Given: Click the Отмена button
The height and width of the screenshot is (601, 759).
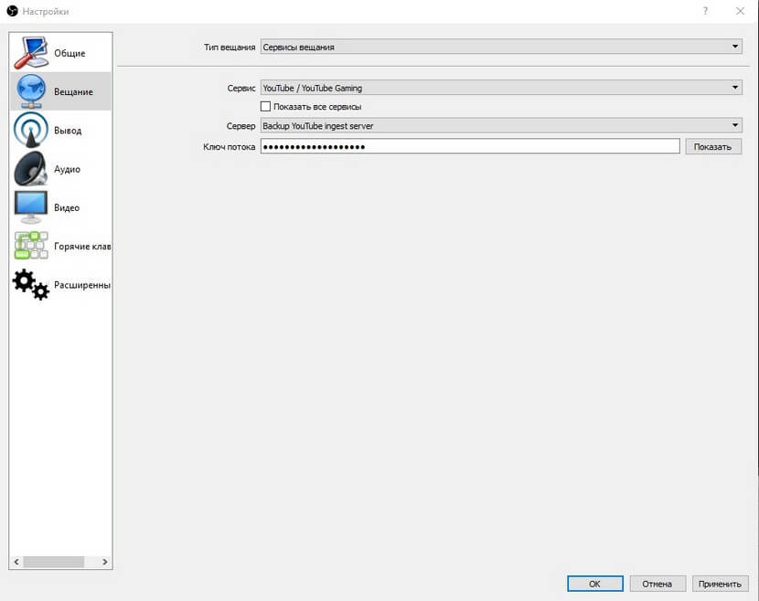Looking at the screenshot, I should [x=657, y=584].
